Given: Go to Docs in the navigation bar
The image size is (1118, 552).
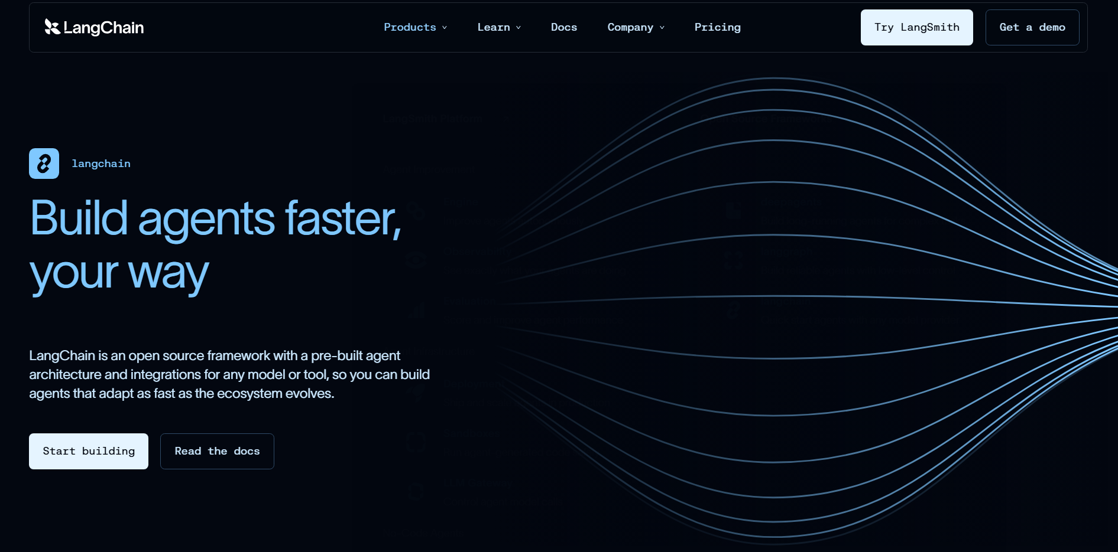Looking at the screenshot, I should tap(564, 27).
